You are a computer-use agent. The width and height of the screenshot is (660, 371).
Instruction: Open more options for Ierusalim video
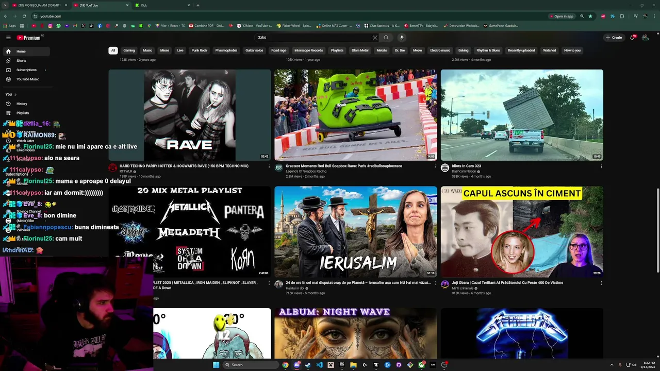click(x=435, y=283)
